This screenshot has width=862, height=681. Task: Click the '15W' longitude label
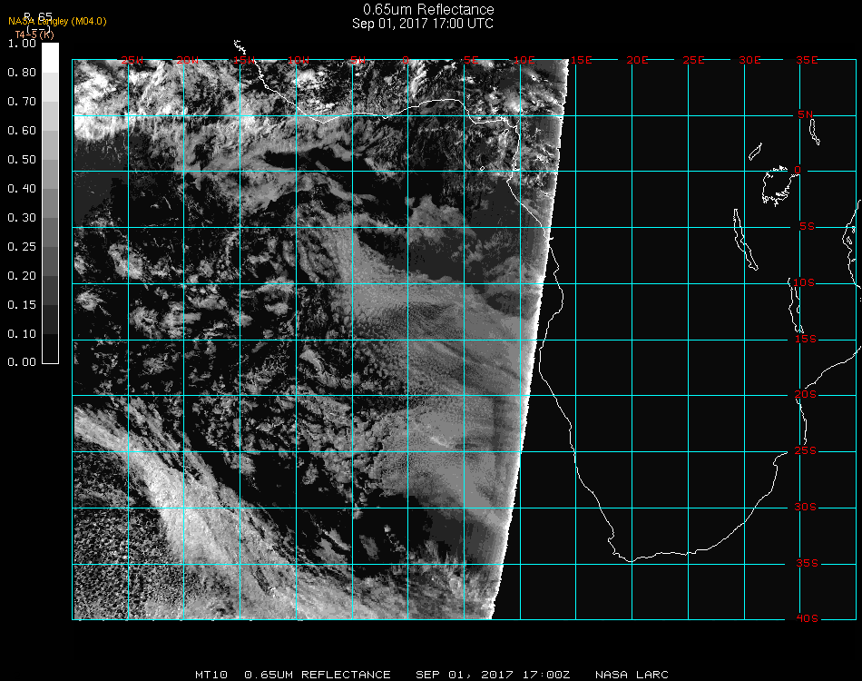tap(243, 60)
